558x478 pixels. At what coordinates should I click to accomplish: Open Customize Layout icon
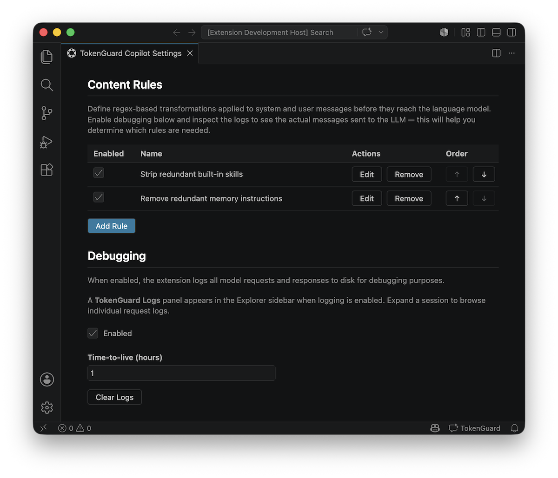coord(465,32)
